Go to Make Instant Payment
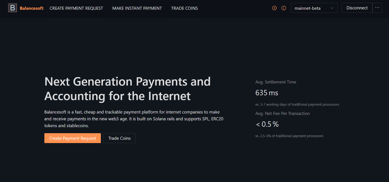The height and width of the screenshot is (182, 389). [137, 8]
